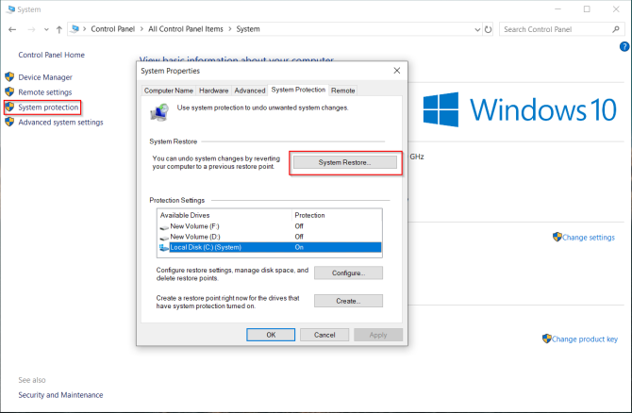632x413 pixels.
Task: Click the Change product key shield icon
Action: pyautogui.click(x=546, y=339)
